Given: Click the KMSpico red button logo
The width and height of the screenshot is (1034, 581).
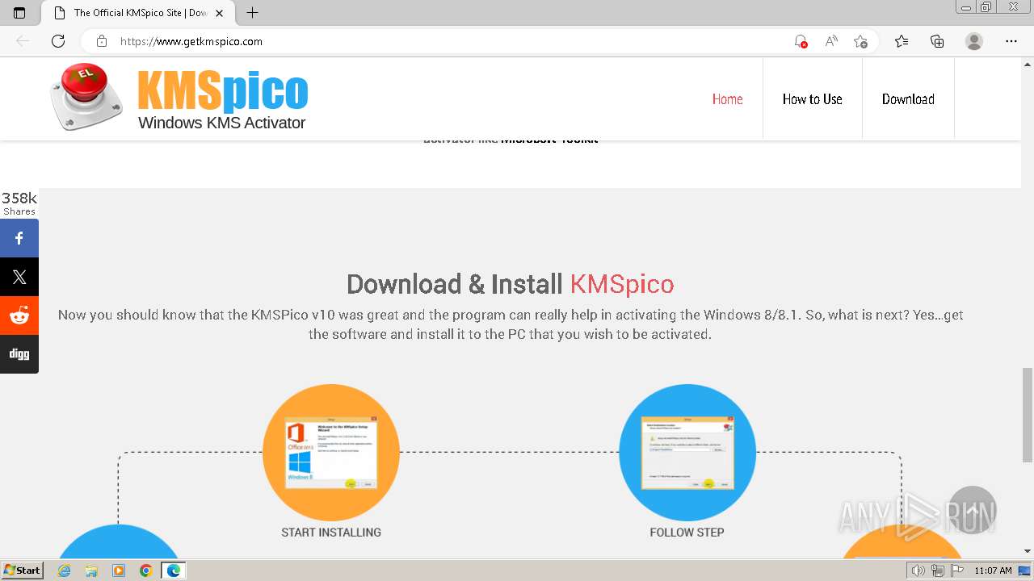Looking at the screenshot, I should click(86, 97).
